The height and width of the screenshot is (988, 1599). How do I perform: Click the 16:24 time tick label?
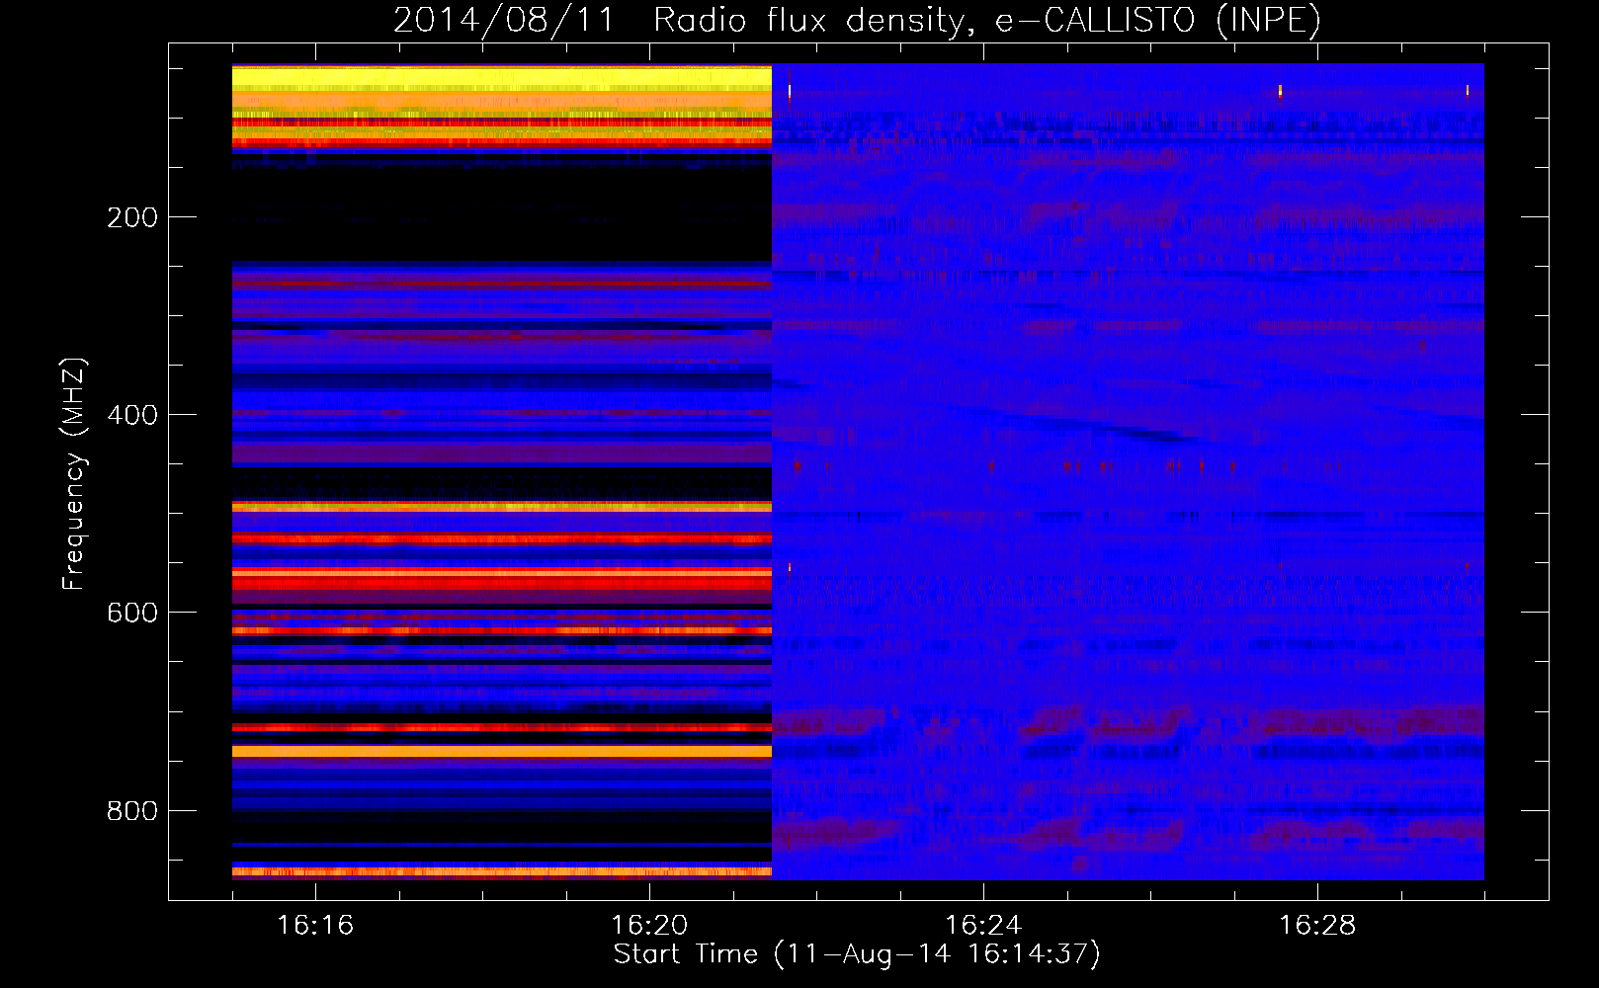pyautogui.click(x=983, y=925)
